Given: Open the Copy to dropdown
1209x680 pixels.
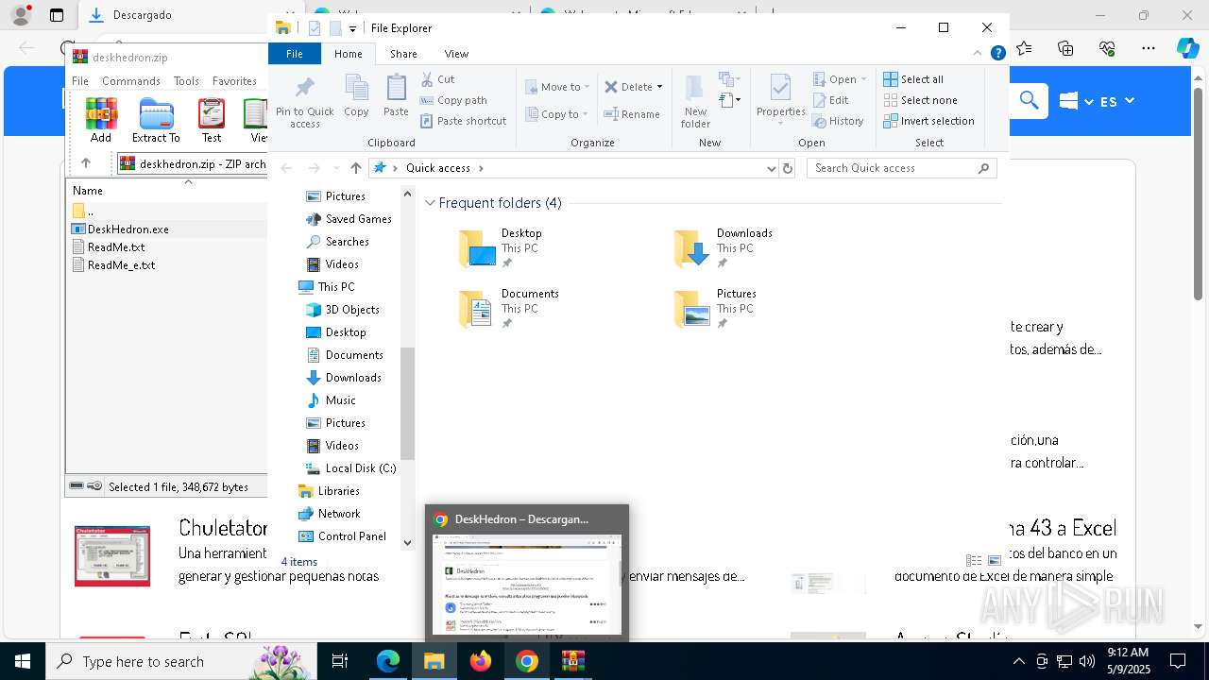Looking at the screenshot, I should [x=556, y=114].
